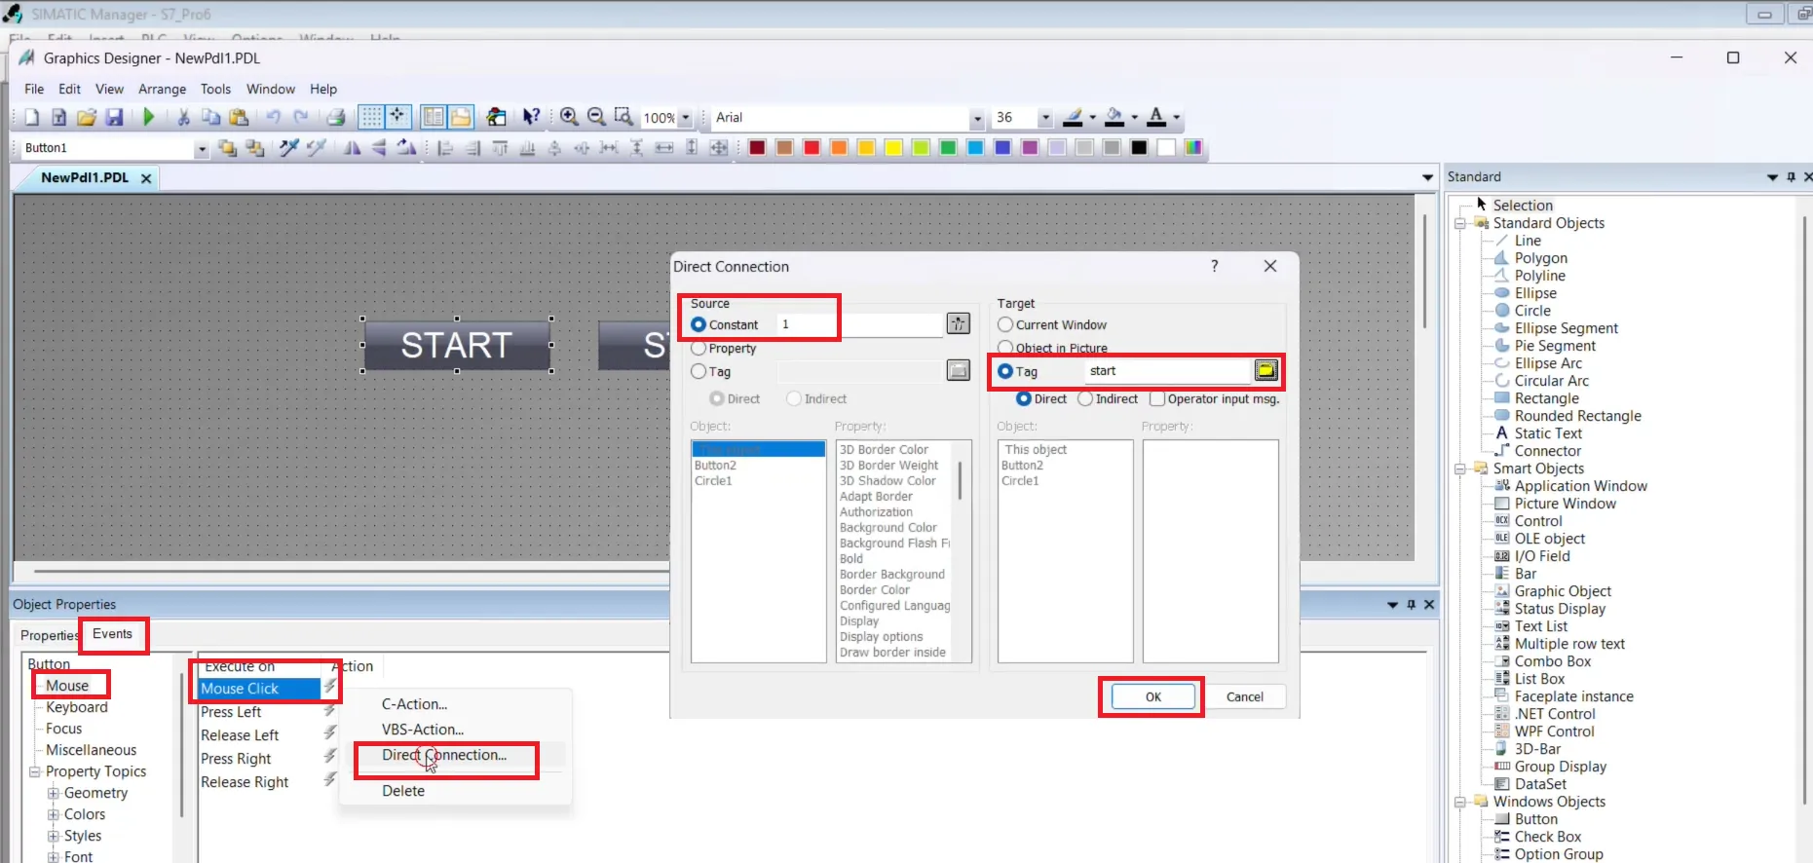Select Mouse in event tree

point(67,686)
